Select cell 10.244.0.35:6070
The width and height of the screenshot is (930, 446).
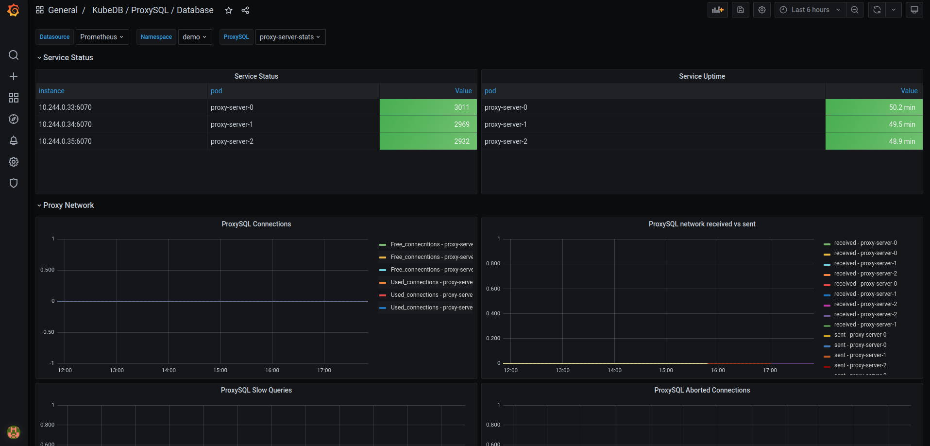pyautogui.click(x=121, y=141)
